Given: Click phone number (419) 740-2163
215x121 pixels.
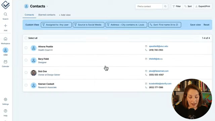Looking at the screenshot, I should [x=156, y=50].
